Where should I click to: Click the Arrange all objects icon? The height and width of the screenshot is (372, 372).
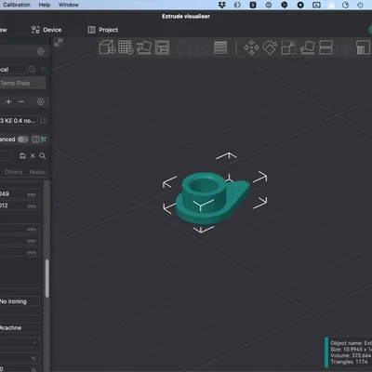coord(162,47)
